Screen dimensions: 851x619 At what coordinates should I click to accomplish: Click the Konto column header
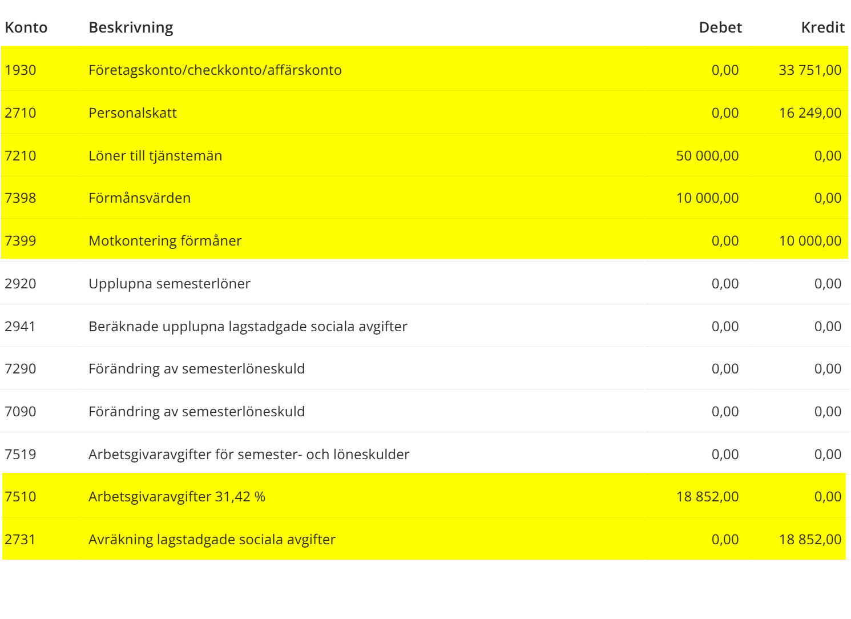[26, 27]
